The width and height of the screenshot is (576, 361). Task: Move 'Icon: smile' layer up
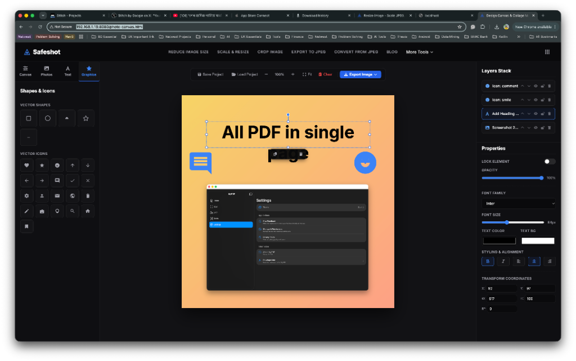[x=523, y=100]
